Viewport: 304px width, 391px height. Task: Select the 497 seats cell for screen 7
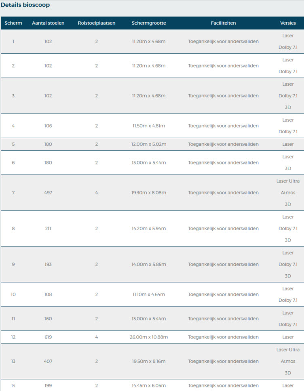(48, 193)
